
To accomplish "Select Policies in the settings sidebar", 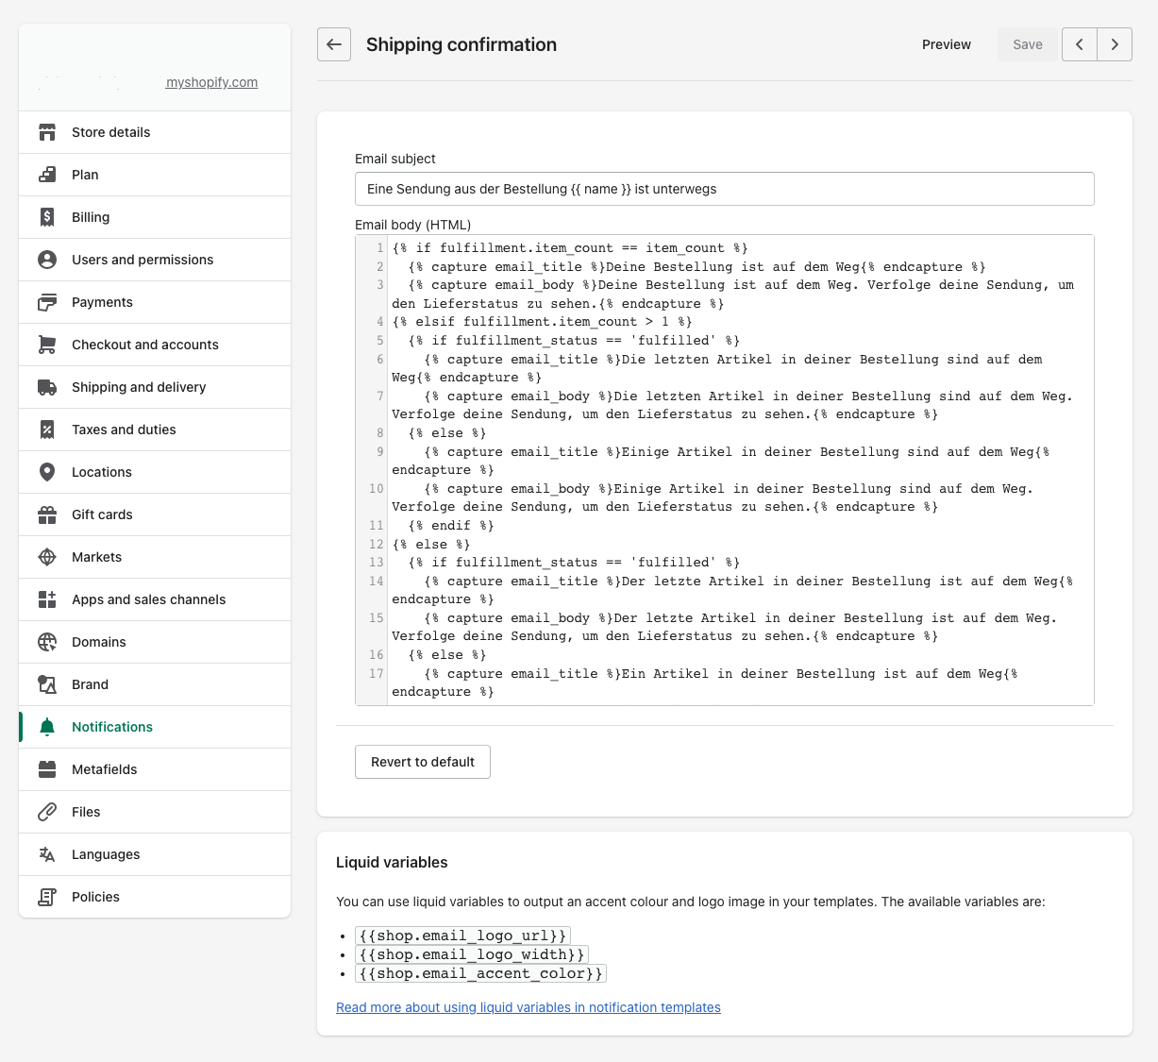I will (95, 897).
